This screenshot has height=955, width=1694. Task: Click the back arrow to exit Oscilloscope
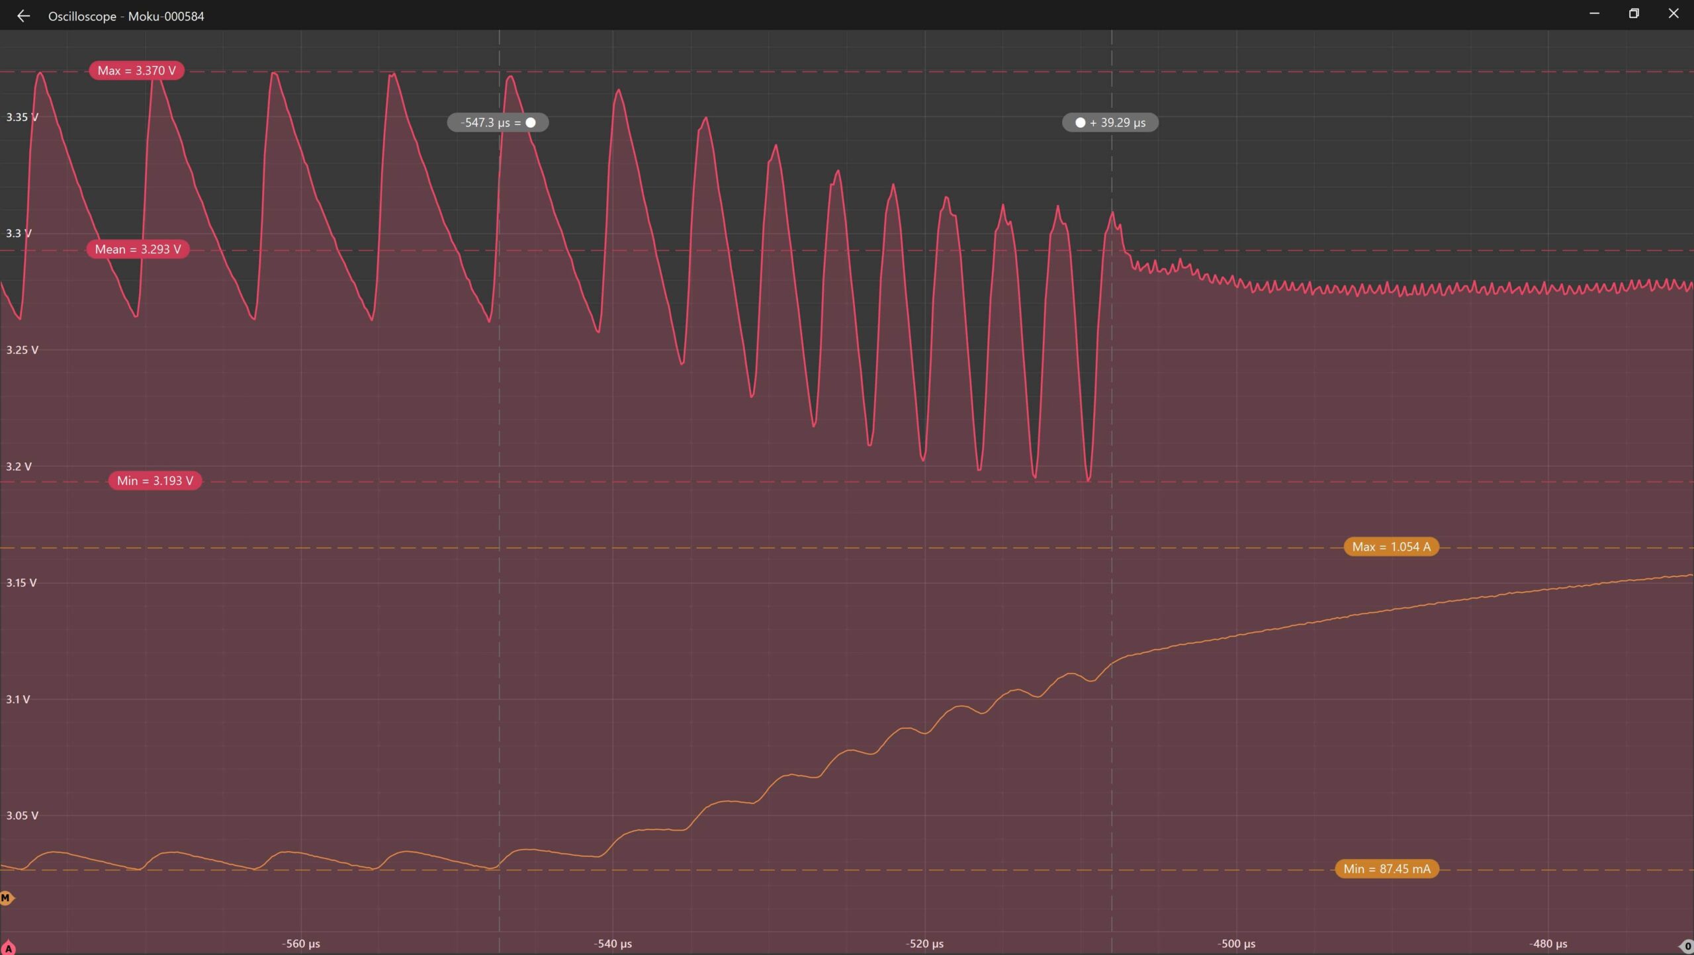pyautogui.click(x=23, y=16)
